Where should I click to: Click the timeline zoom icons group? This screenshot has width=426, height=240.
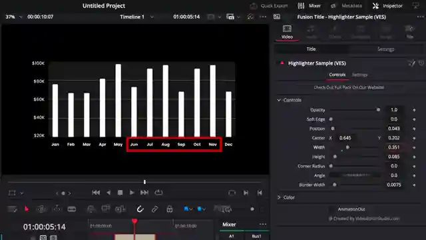pyautogui.click(x=223, y=209)
